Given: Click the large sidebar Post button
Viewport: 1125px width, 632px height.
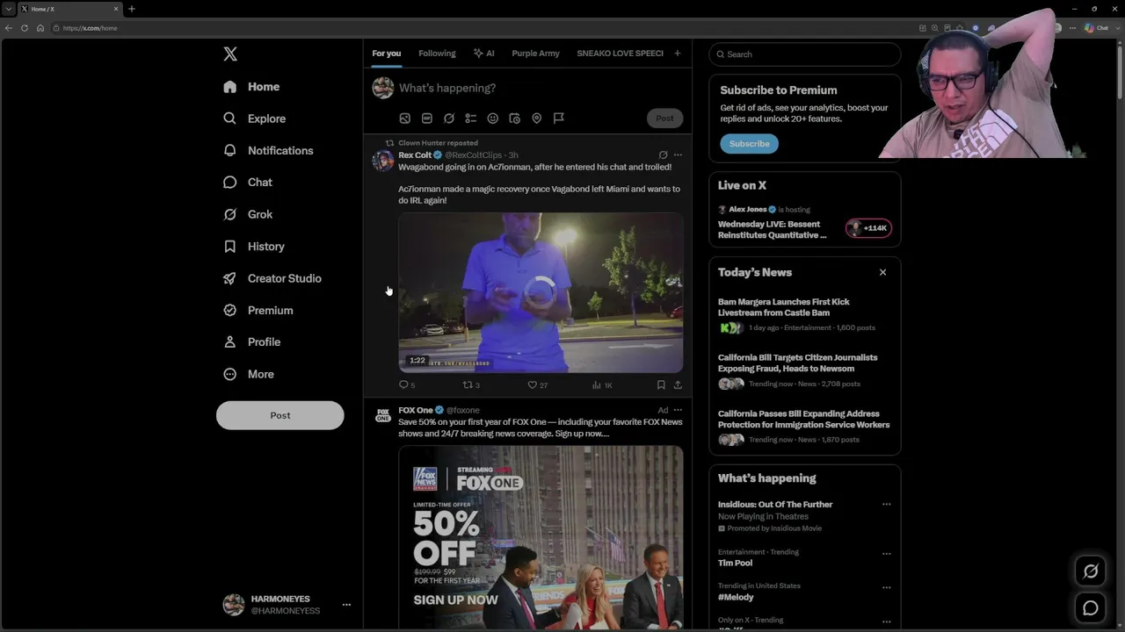Looking at the screenshot, I should click(x=280, y=415).
